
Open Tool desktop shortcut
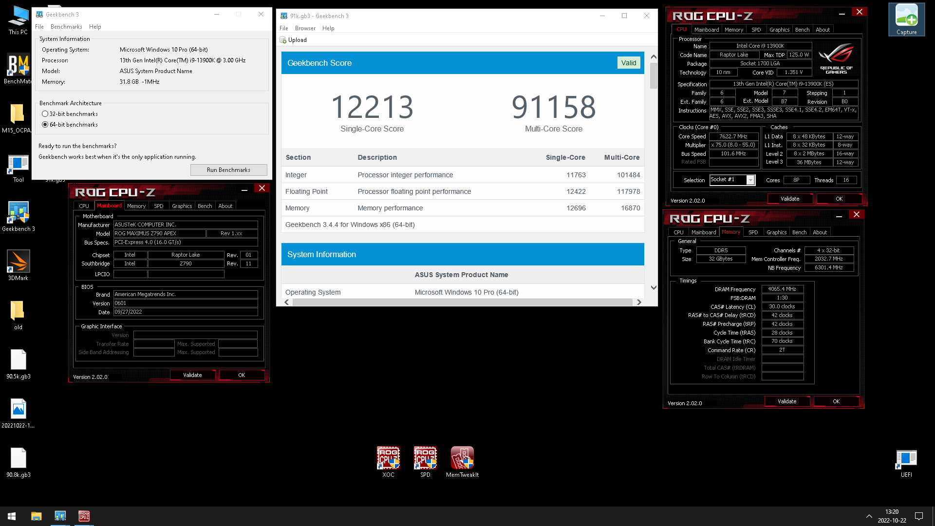18,167
